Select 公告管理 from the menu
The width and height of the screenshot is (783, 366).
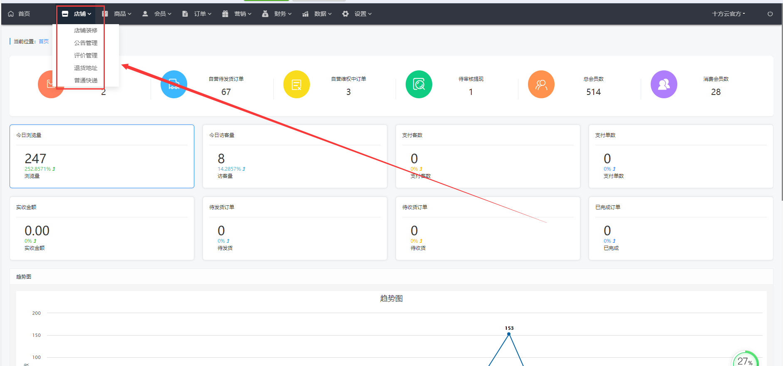pos(86,43)
